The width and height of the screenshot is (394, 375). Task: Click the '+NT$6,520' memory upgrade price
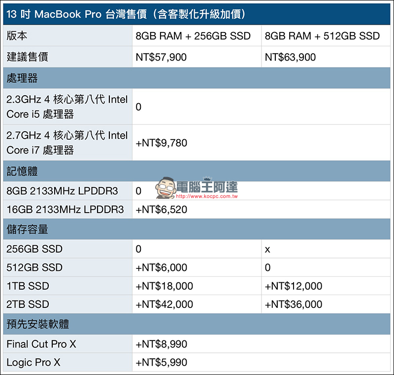tap(162, 209)
